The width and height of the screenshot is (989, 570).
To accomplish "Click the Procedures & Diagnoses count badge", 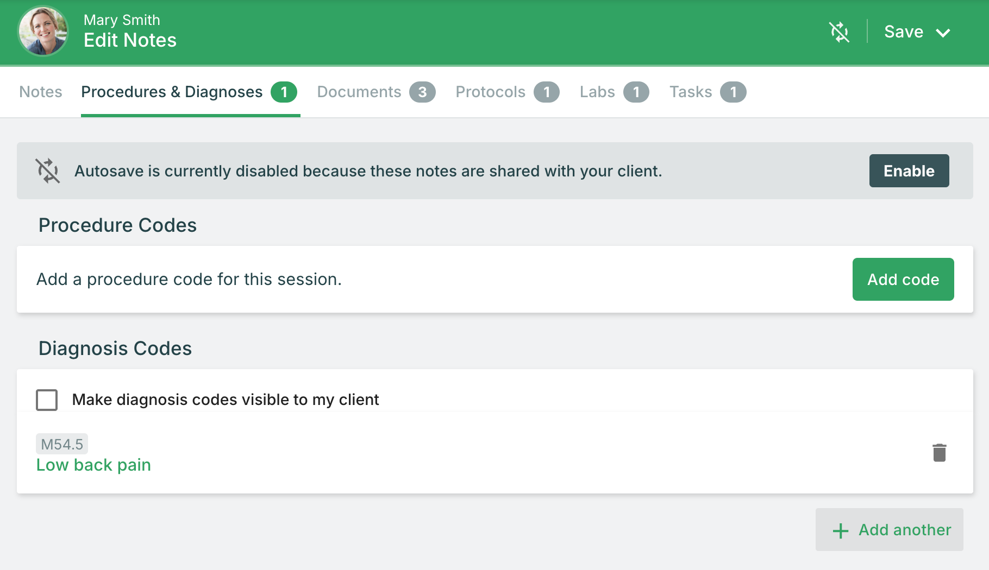I will (x=284, y=92).
